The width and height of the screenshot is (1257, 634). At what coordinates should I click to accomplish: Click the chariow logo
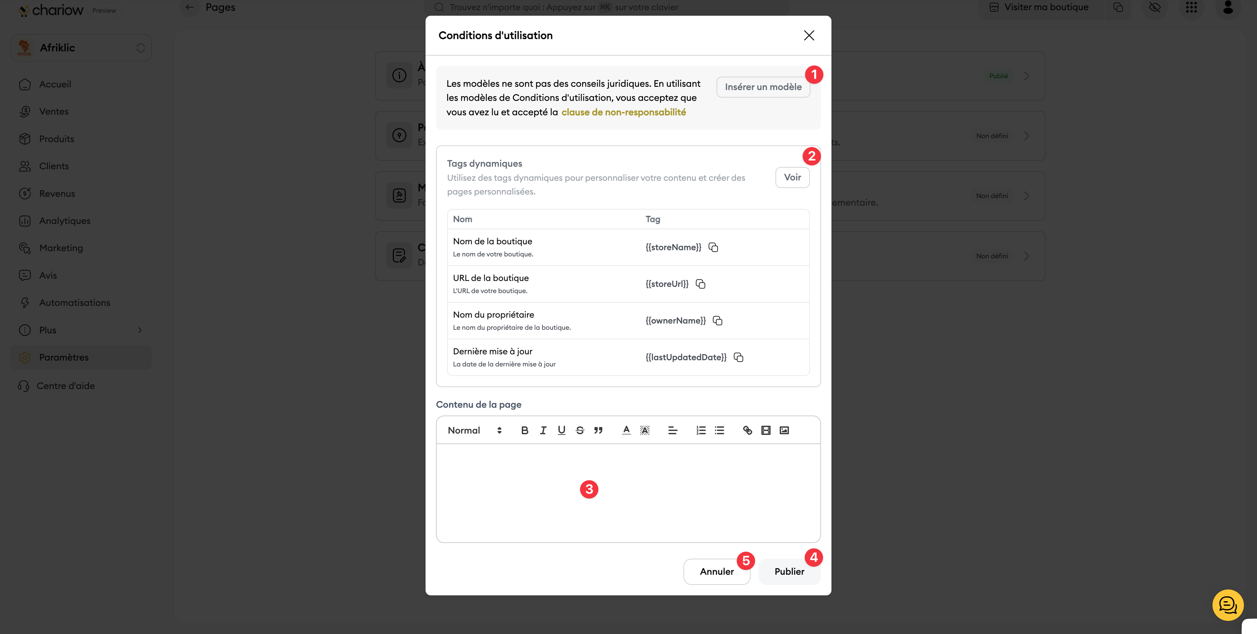coord(51,10)
